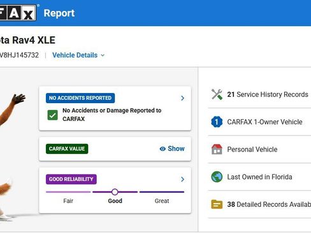Click the 'Great' reliability label
The image size is (311, 233).
162,201
